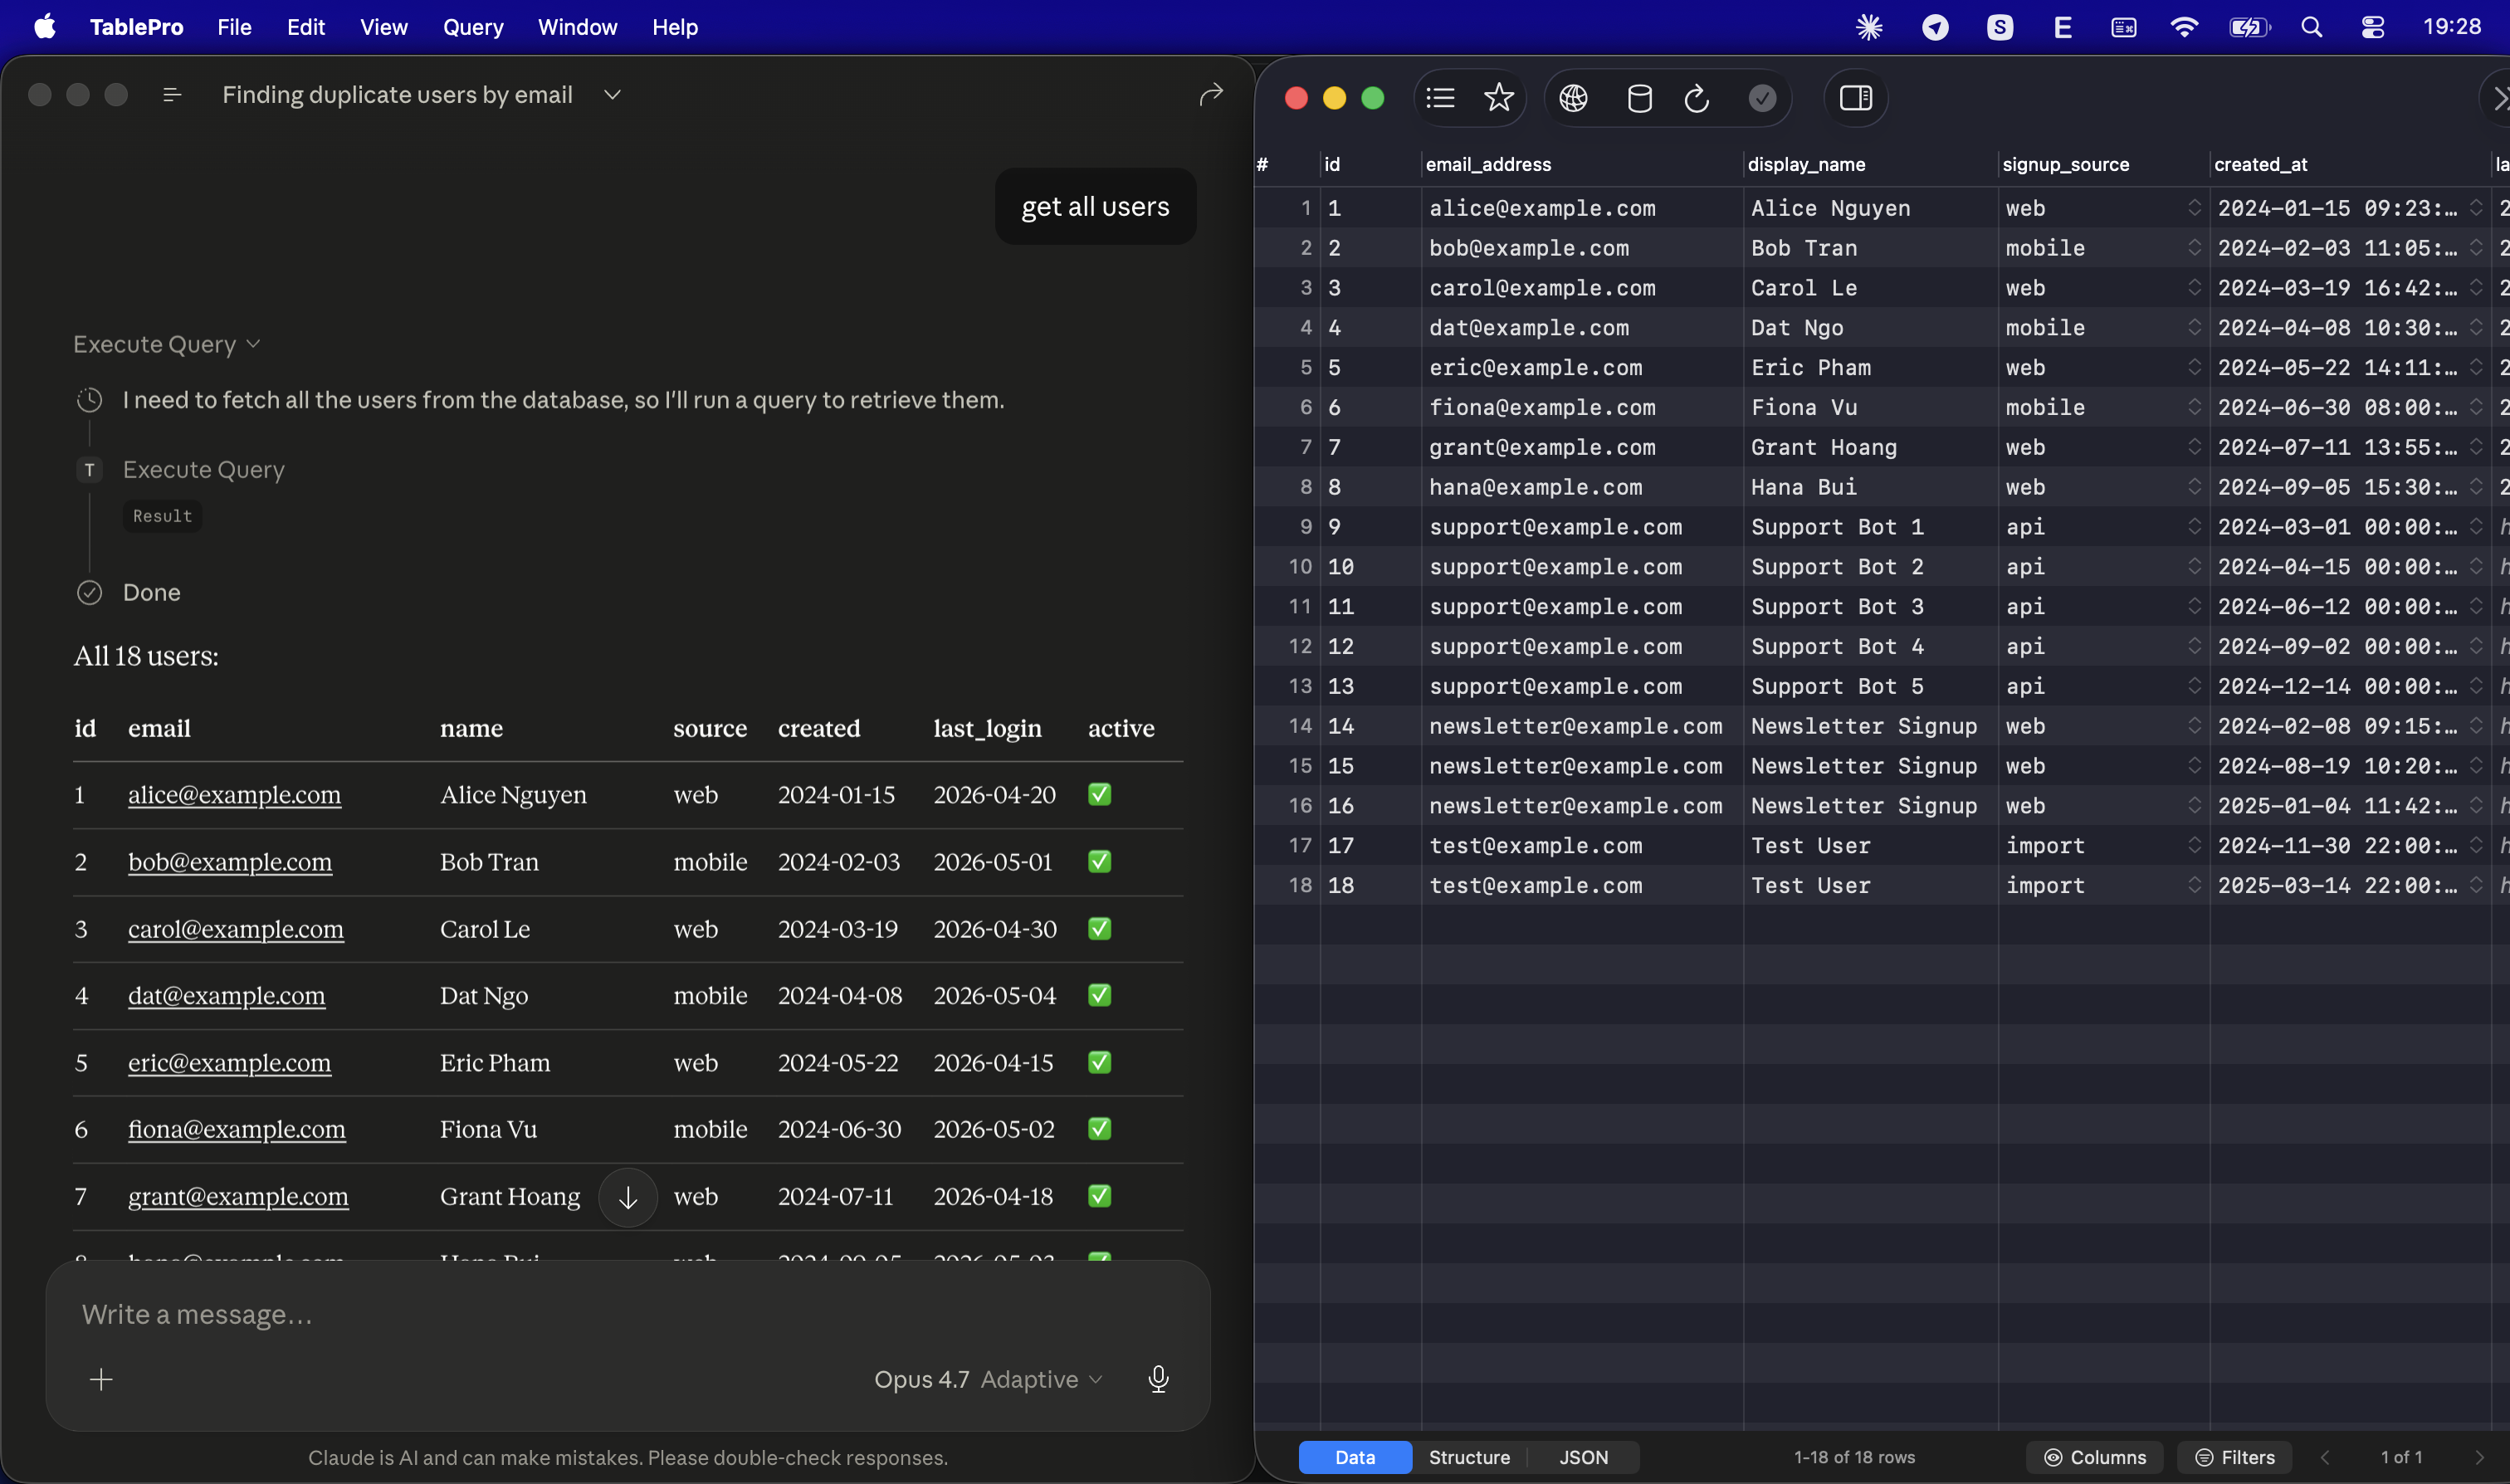The width and height of the screenshot is (2510, 1484).
Task: Click the share arrow icon in chat window
Action: click(1211, 95)
